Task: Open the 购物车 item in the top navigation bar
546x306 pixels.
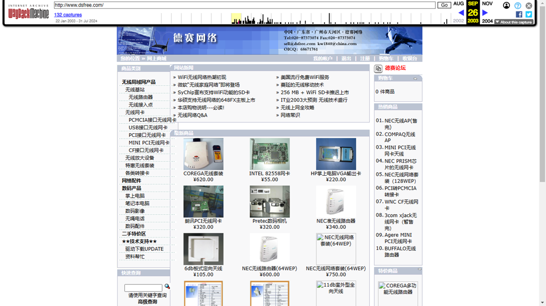Action: coord(386,59)
